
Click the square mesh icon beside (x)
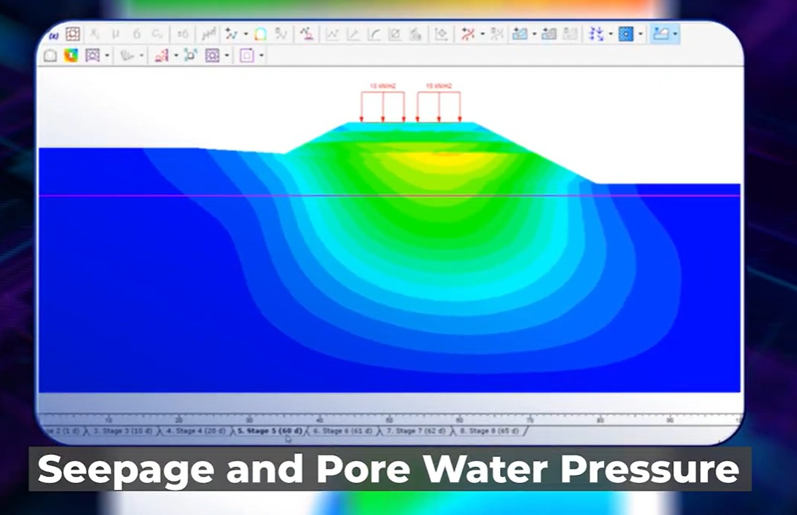pos(73,34)
